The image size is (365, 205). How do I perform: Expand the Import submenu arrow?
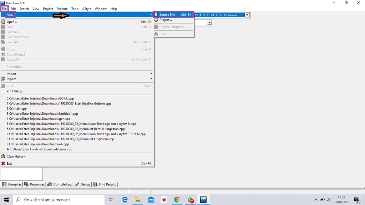tap(151, 74)
